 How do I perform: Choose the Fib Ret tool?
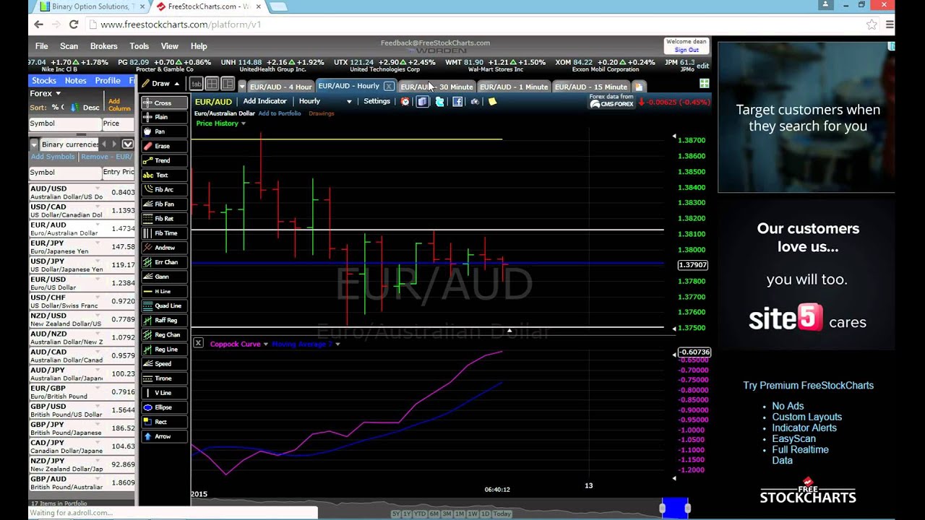(164, 218)
